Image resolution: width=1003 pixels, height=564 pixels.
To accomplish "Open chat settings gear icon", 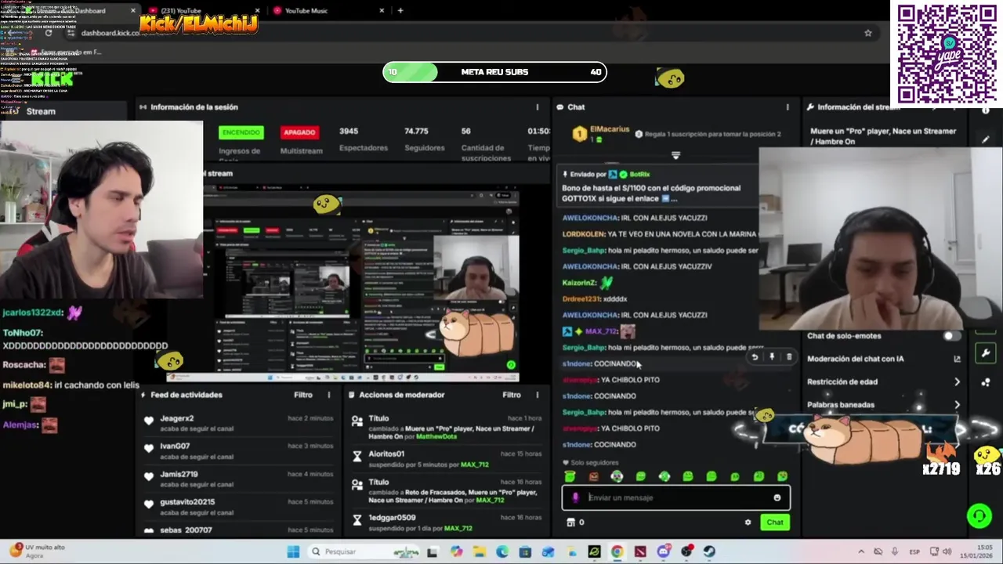I will [748, 522].
